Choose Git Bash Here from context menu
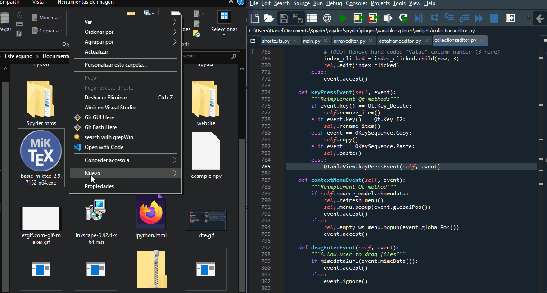This screenshot has height=293, width=547. coord(100,127)
